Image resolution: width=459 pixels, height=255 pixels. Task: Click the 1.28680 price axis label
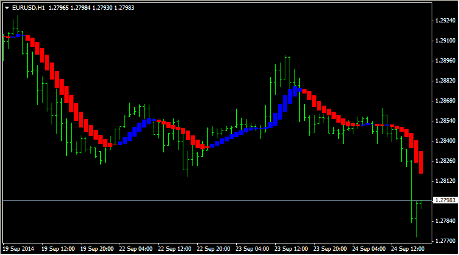click(445, 101)
